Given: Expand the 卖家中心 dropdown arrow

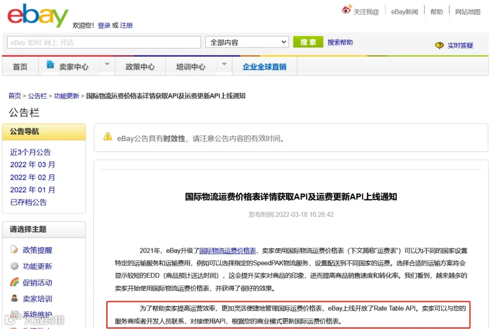Looking at the screenshot, I should (x=107, y=64).
